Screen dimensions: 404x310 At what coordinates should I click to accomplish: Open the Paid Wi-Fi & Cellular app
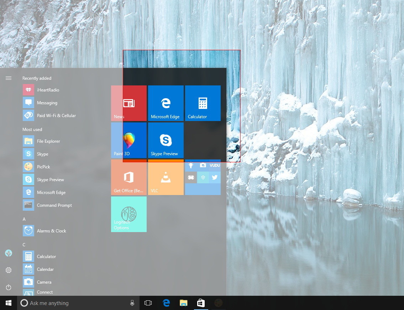(56, 115)
